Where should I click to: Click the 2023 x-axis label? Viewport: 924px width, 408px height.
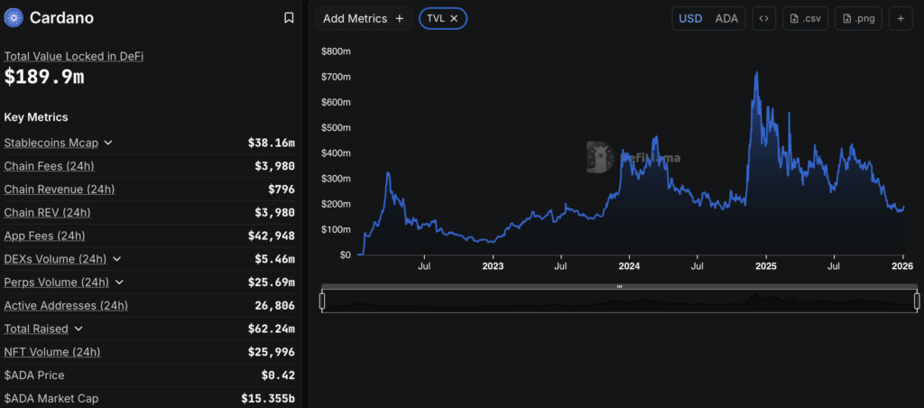tap(493, 266)
